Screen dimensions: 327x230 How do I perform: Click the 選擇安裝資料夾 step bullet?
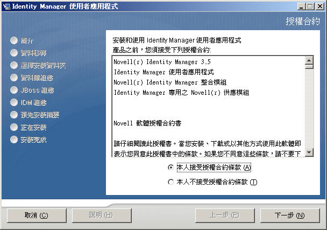tap(14, 65)
